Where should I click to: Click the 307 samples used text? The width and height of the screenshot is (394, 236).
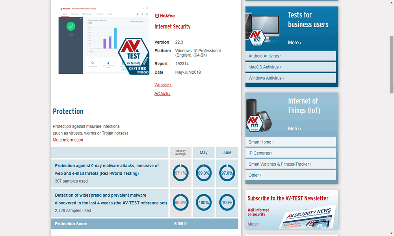point(71,181)
